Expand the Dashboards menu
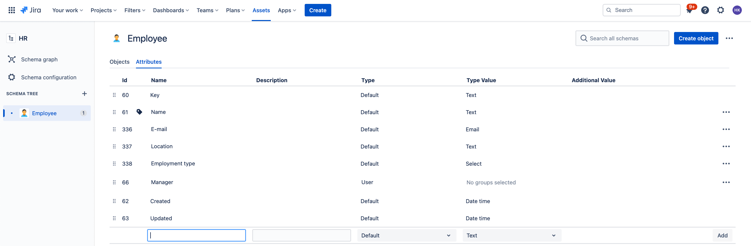The width and height of the screenshot is (751, 246). (x=171, y=10)
